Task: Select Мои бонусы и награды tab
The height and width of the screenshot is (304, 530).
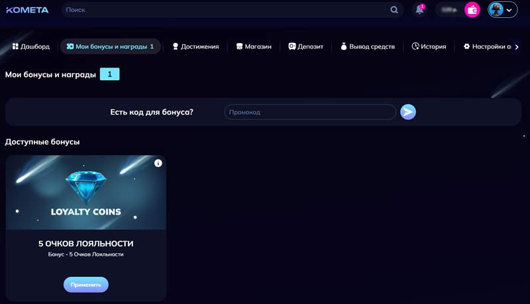Action: 110,46
